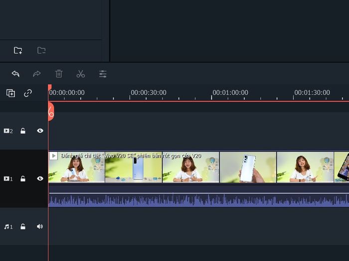Select second clip thumbnail of phone on table
This screenshot has height=261, width=349.
[x=134, y=167]
